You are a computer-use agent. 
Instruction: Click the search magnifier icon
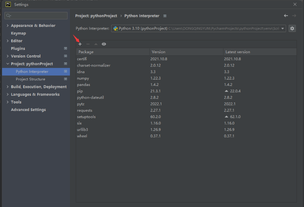(8, 16)
